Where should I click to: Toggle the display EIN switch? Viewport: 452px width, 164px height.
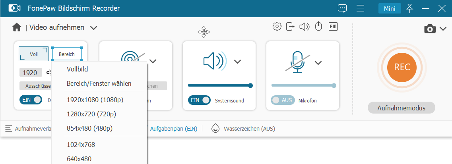click(31, 100)
